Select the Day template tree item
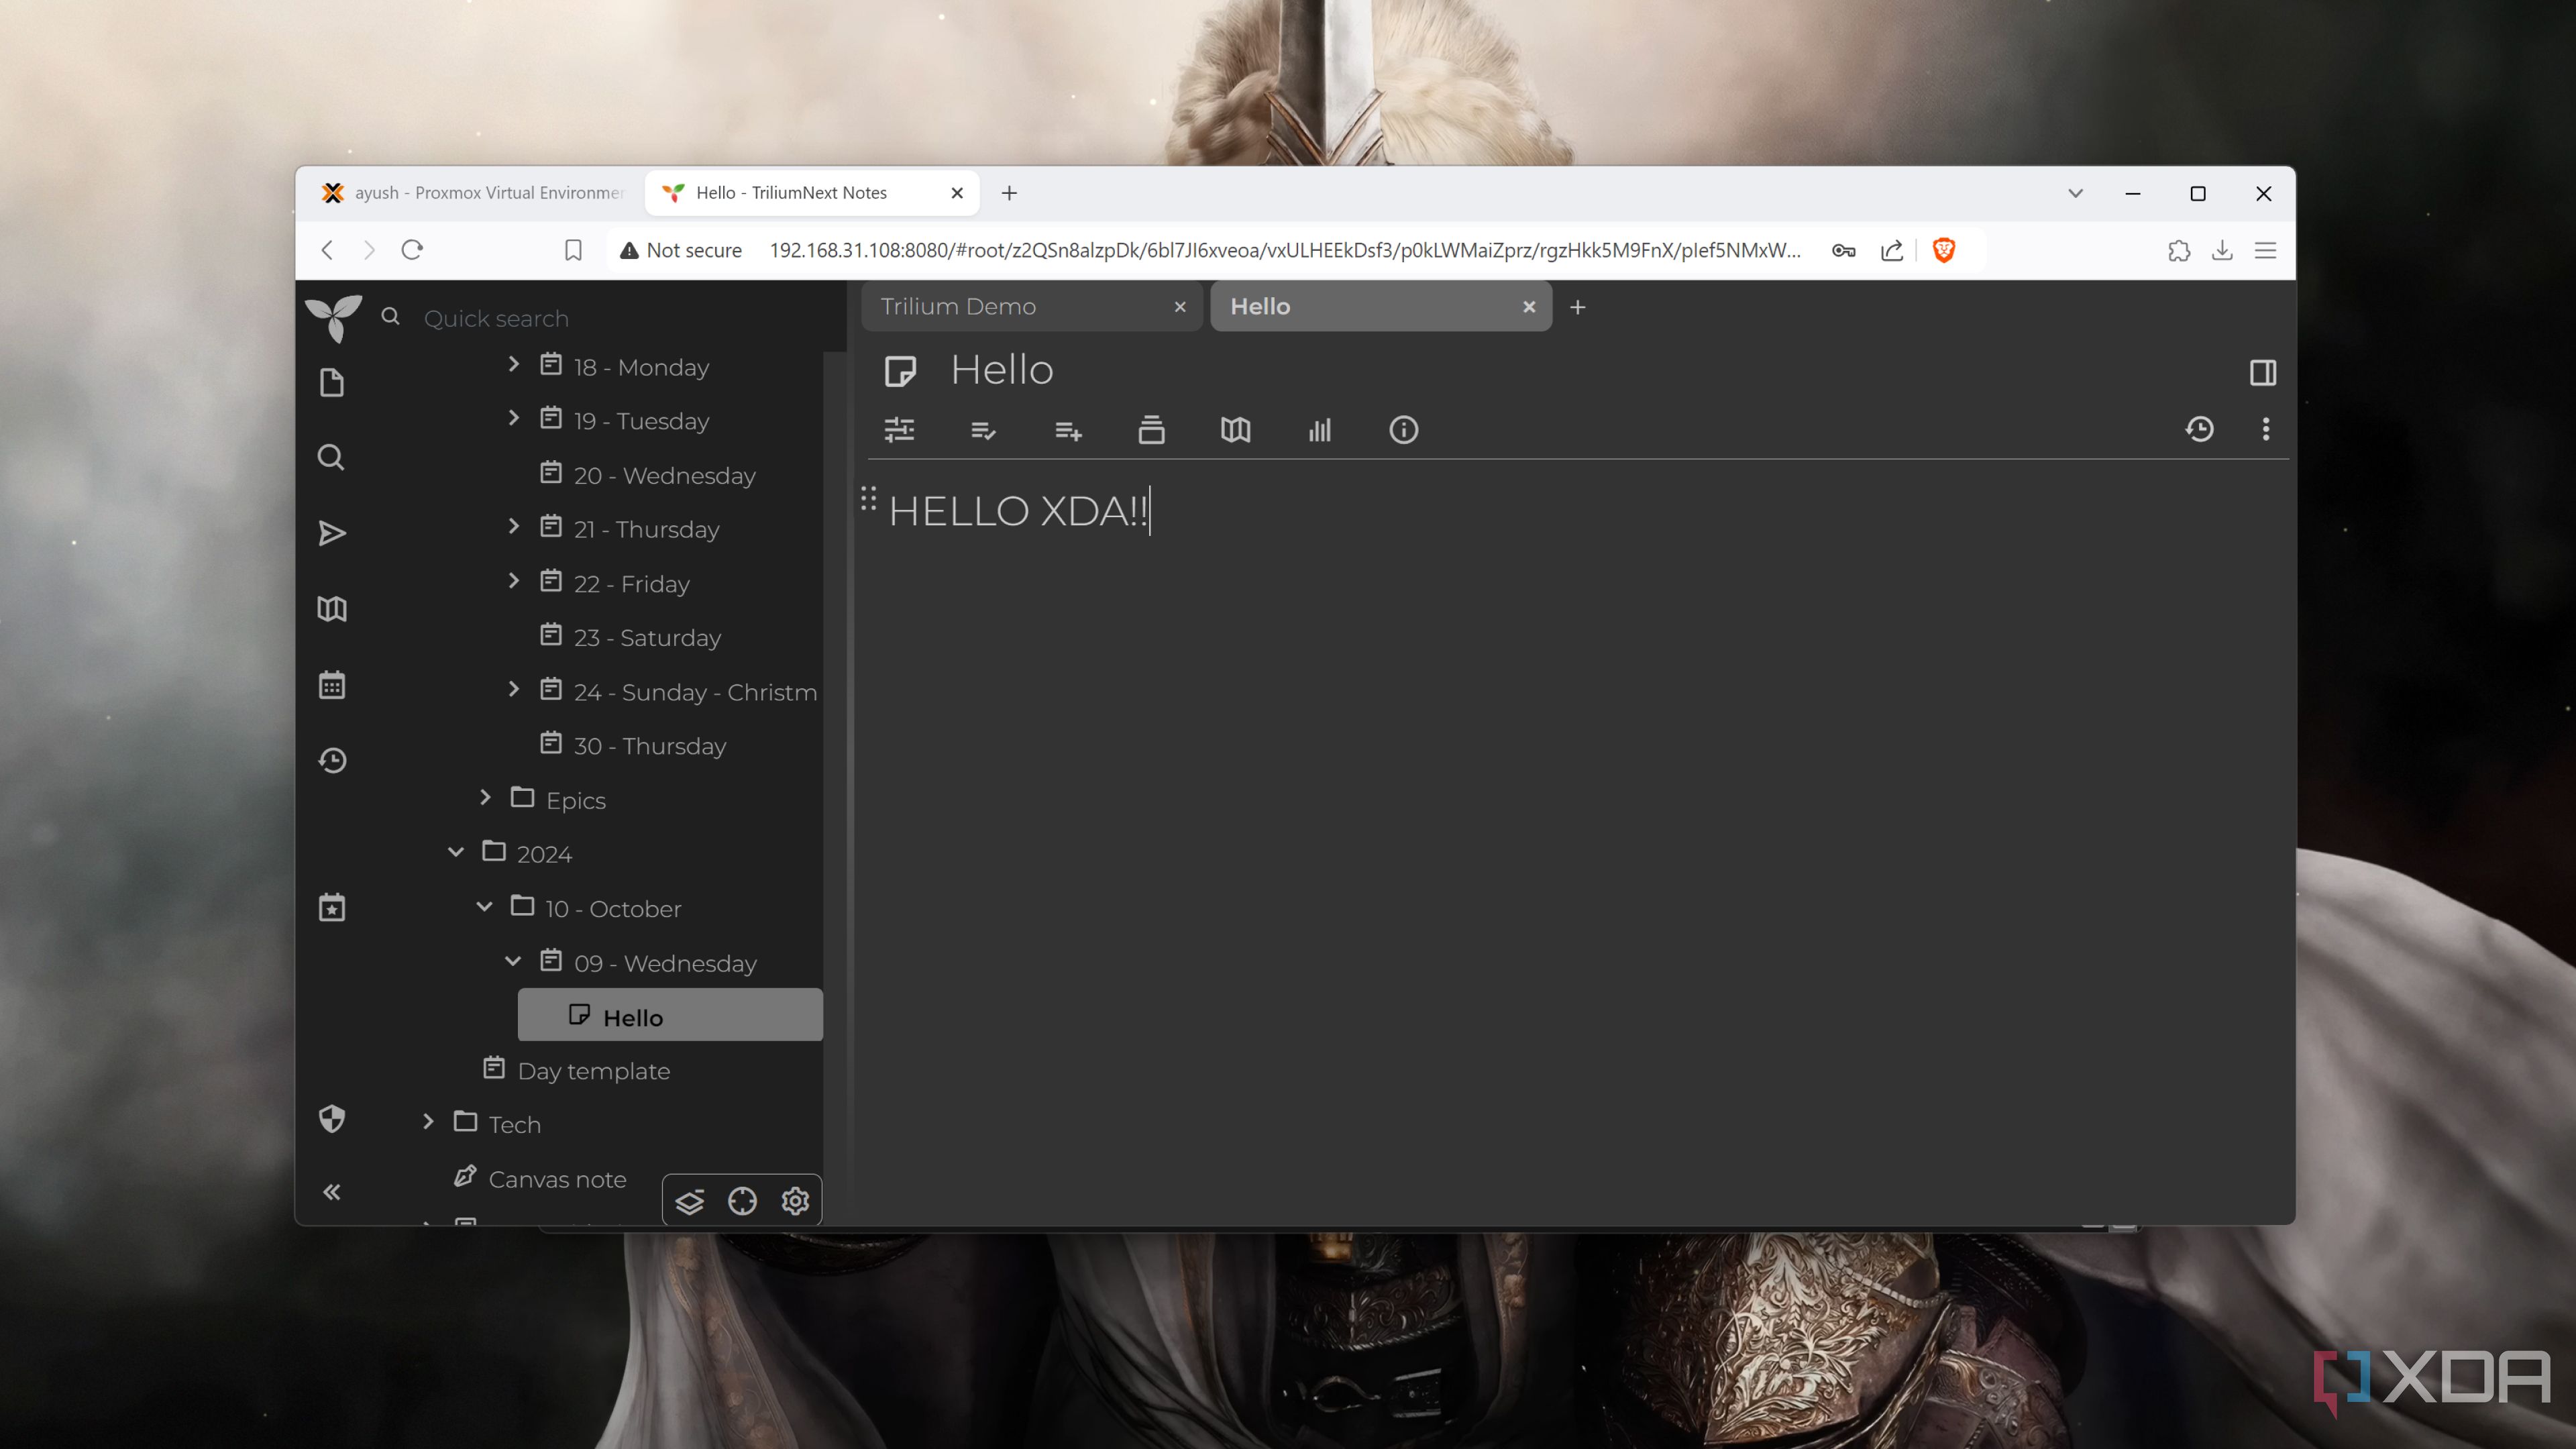This screenshot has width=2576, height=1449. (594, 1070)
